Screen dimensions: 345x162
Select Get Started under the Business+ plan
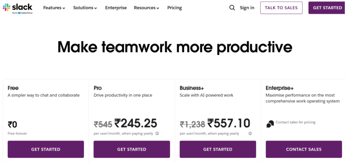pyautogui.click(x=217, y=149)
